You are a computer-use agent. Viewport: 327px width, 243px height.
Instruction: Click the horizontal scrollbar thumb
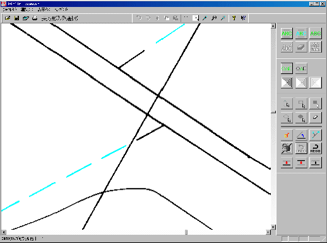coord(186,232)
